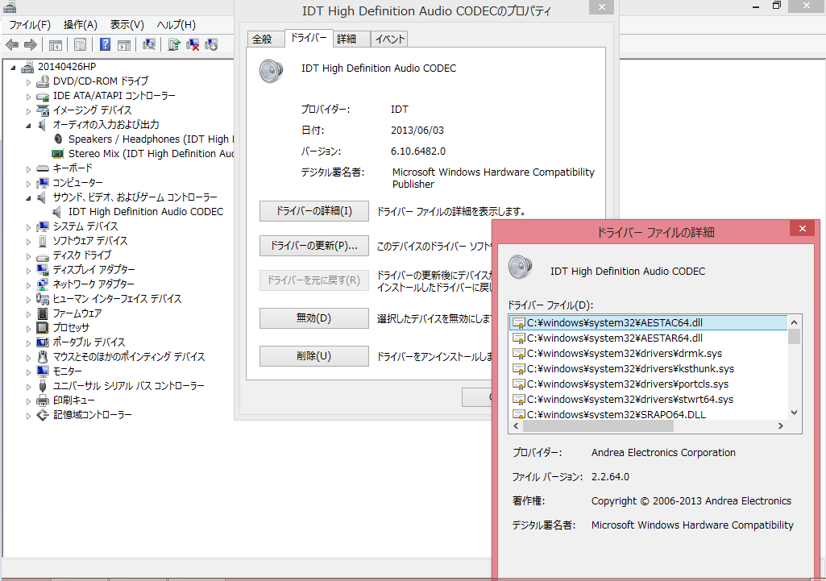The width and height of the screenshot is (826, 581).
Task: Close the ドライバー ファイルの詳細 dialog
Action: click(803, 229)
